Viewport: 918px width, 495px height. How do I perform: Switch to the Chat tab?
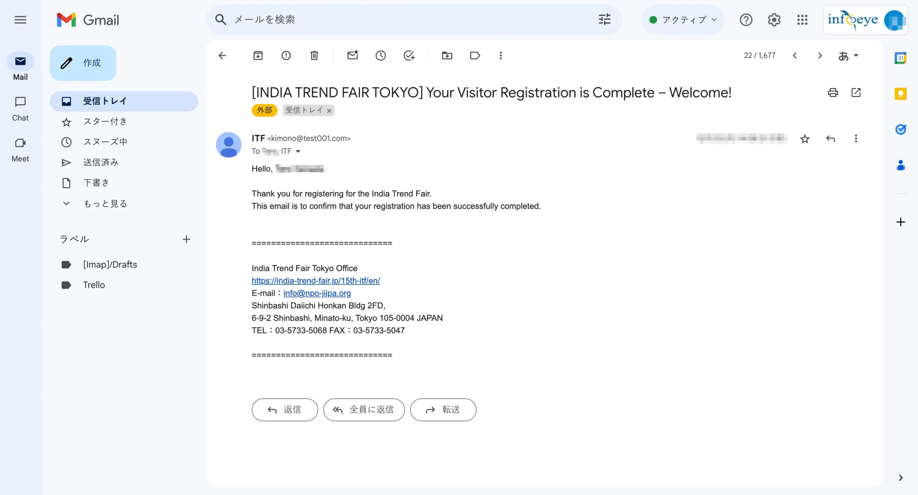pyautogui.click(x=20, y=109)
